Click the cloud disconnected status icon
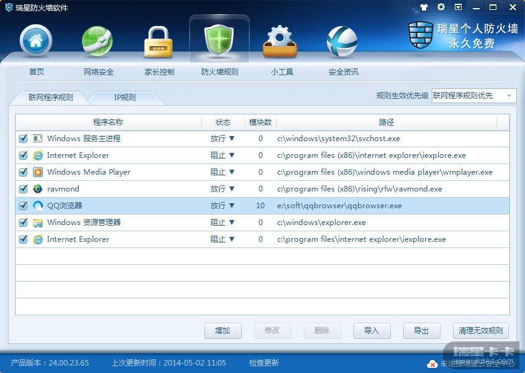The height and width of the screenshot is (373, 525). coord(432,364)
